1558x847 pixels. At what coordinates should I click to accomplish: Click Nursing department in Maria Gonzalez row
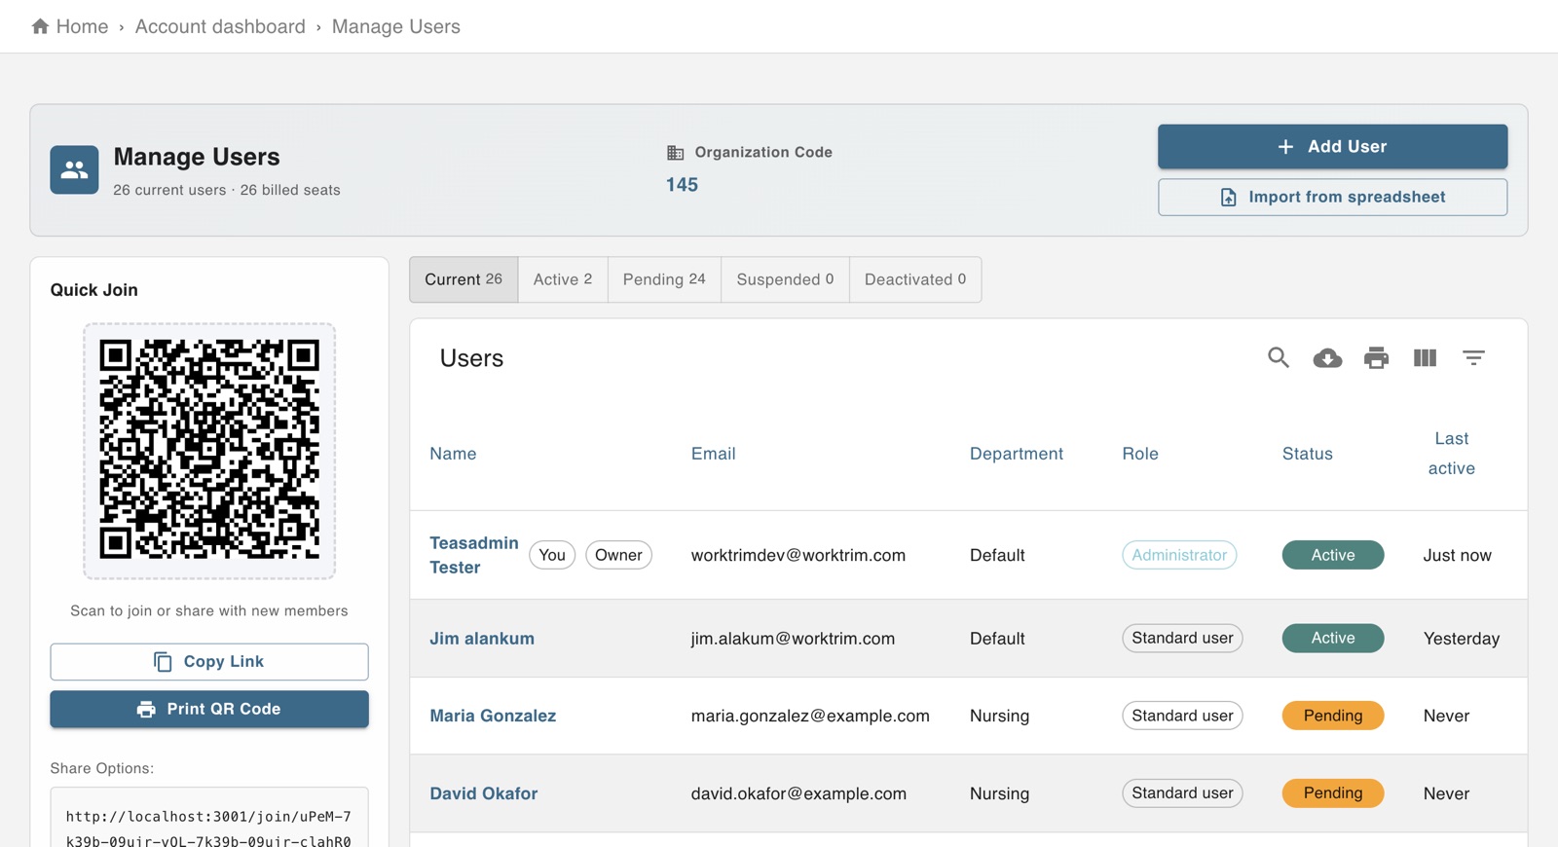coord(999,716)
